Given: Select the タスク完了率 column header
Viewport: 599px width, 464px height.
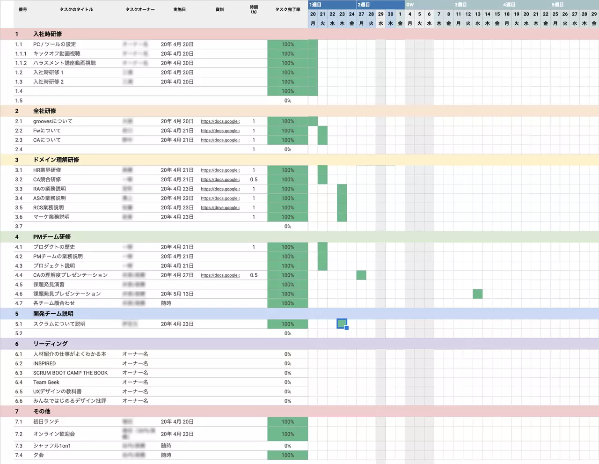Looking at the screenshot, I should coord(288,9).
